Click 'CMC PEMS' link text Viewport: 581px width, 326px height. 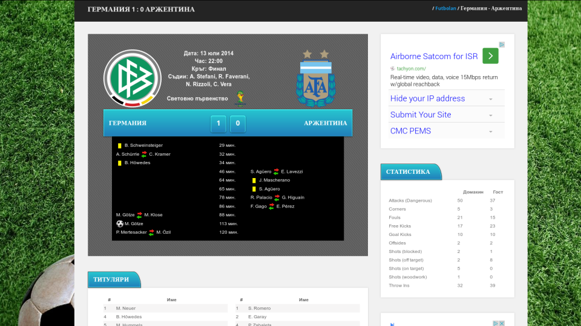410,131
